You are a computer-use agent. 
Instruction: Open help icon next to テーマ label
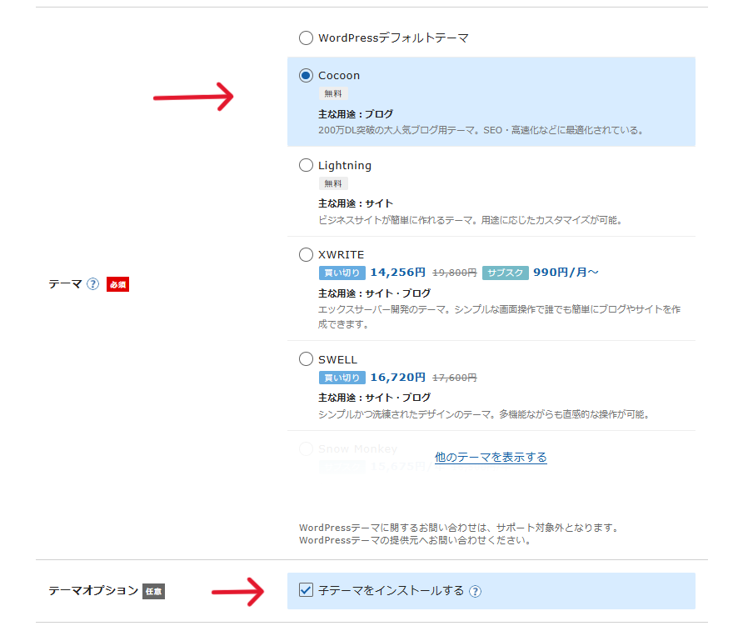(x=92, y=284)
